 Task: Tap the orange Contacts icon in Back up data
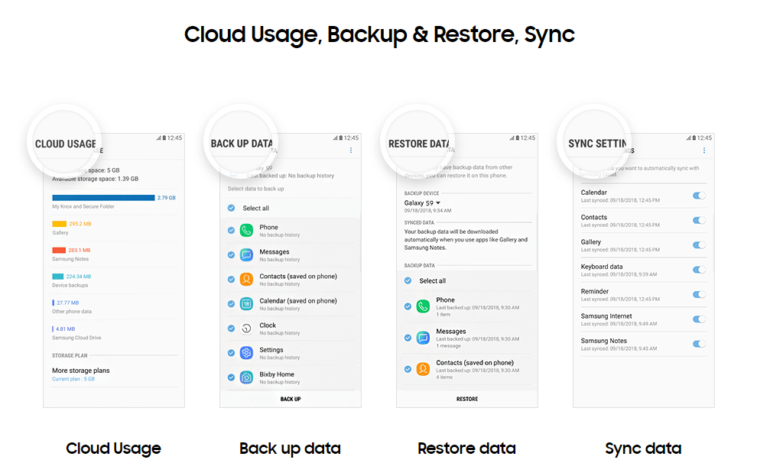(246, 279)
